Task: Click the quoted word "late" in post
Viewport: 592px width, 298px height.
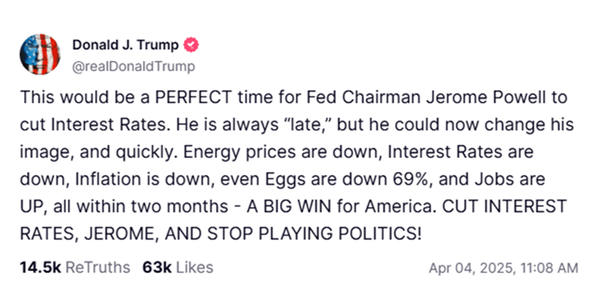Action: point(306,125)
